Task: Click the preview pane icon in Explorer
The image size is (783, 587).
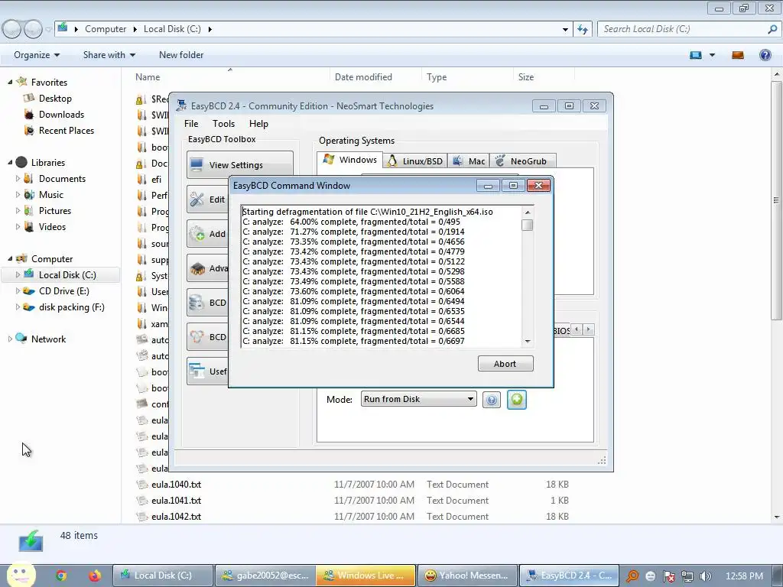Action: 738,55
